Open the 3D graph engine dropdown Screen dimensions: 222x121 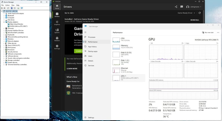point(151,43)
